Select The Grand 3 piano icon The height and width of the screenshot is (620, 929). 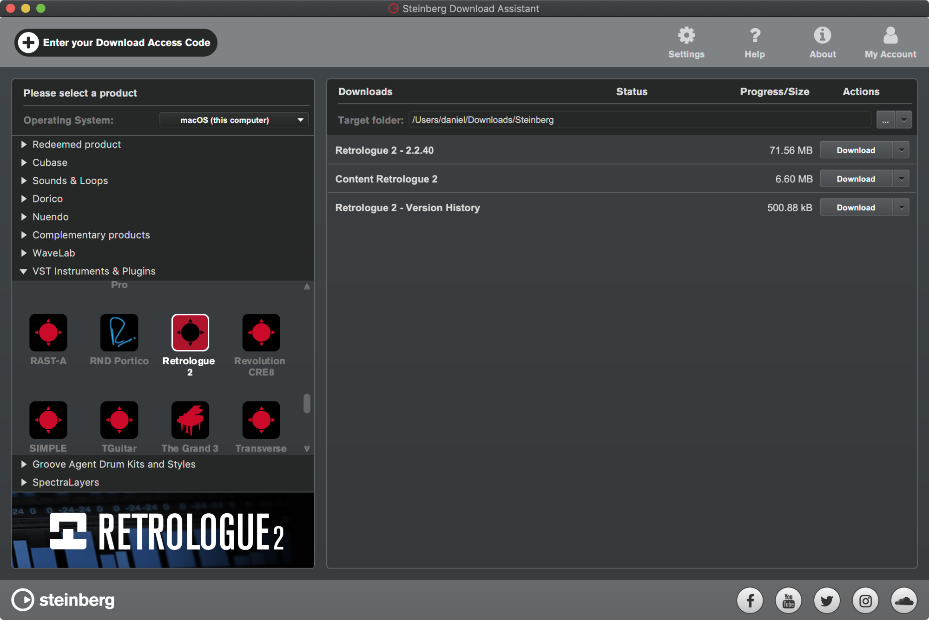point(190,420)
